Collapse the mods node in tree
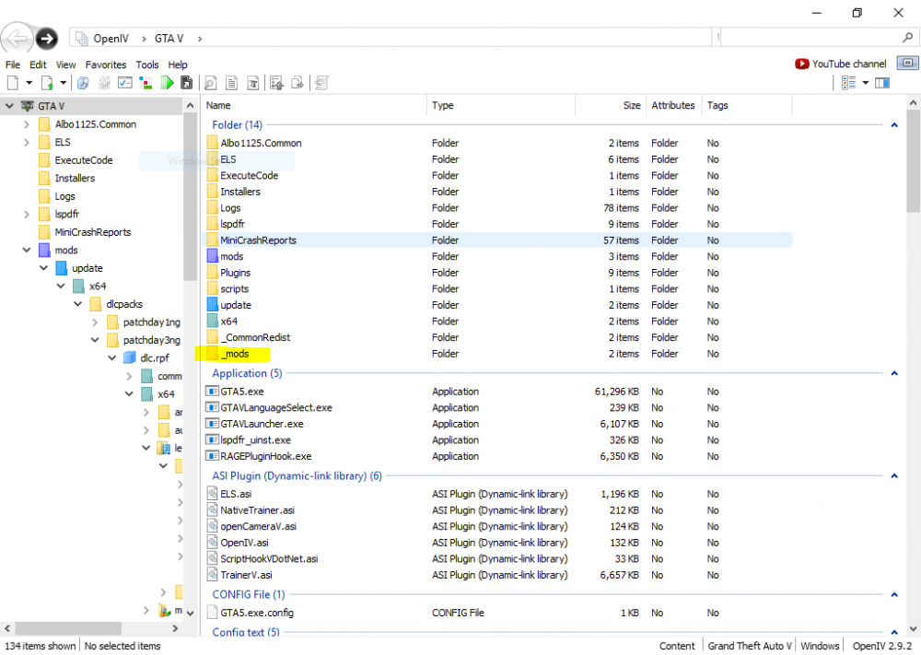This screenshot has width=921, height=655. tap(27, 251)
